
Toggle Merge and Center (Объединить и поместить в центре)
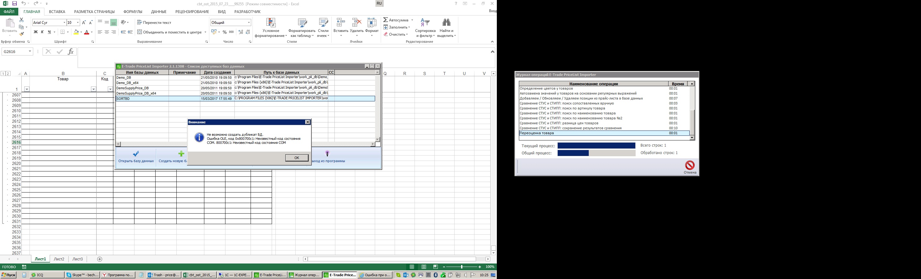pos(170,32)
